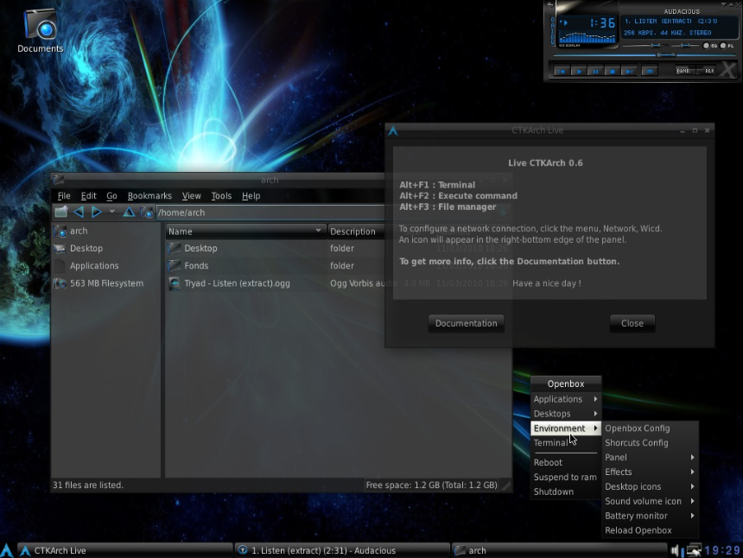This screenshot has height=558, width=743.
Task: Expand the Battery monitor submenu
Action: pyautogui.click(x=650, y=516)
